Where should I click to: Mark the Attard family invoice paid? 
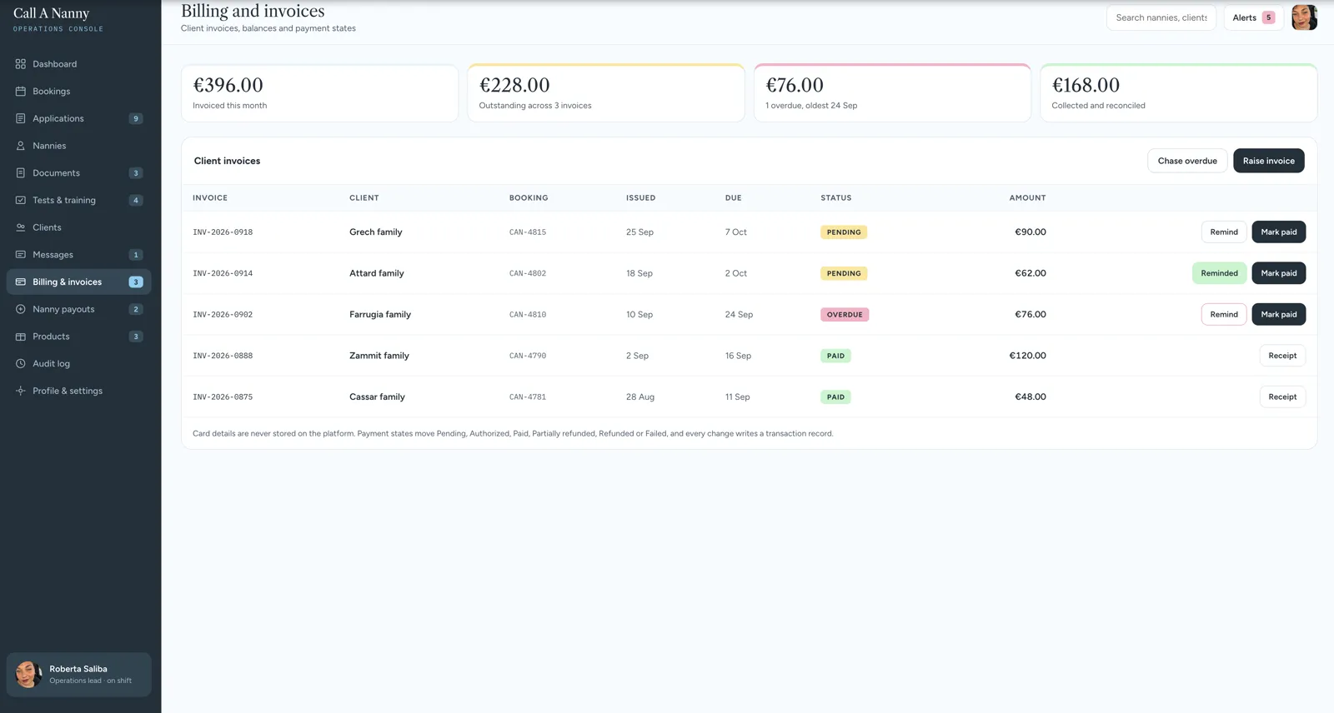[1279, 273]
